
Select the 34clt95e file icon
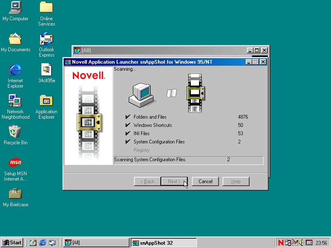click(46, 73)
